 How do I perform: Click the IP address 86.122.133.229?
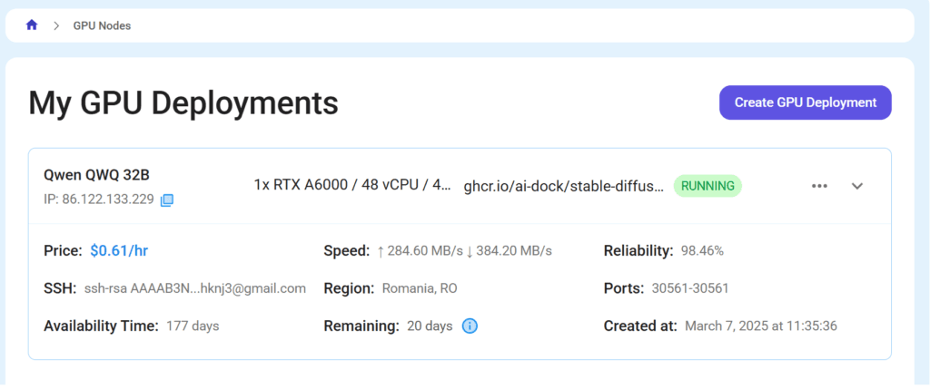tap(107, 199)
